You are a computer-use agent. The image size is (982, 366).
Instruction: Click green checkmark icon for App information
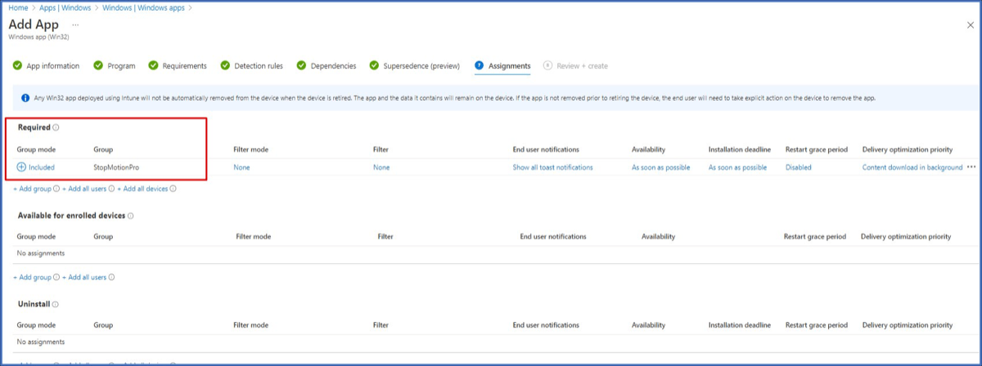18,66
